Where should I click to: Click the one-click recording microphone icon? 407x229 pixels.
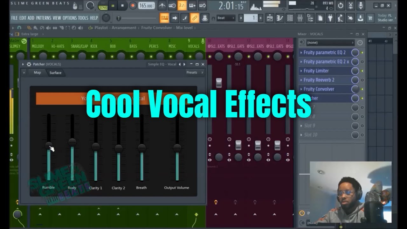point(361,5)
